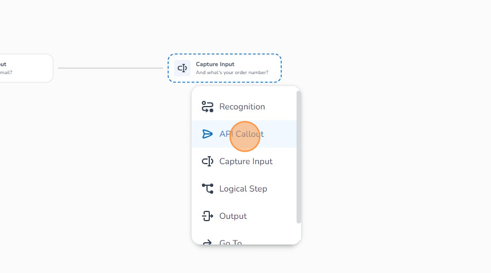Click the Capture Input icon in the dropdown list
Screen dimensions: 491x273
coord(208,161)
